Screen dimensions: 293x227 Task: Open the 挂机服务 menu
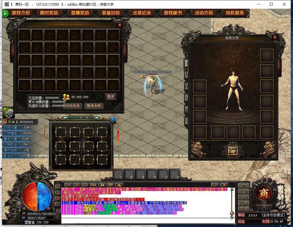pyautogui.click(x=235, y=13)
